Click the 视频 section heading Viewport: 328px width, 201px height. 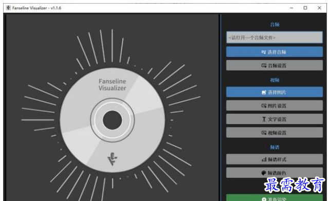pyautogui.click(x=275, y=80)
